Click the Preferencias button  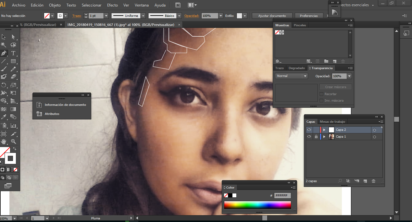(309, 16)
